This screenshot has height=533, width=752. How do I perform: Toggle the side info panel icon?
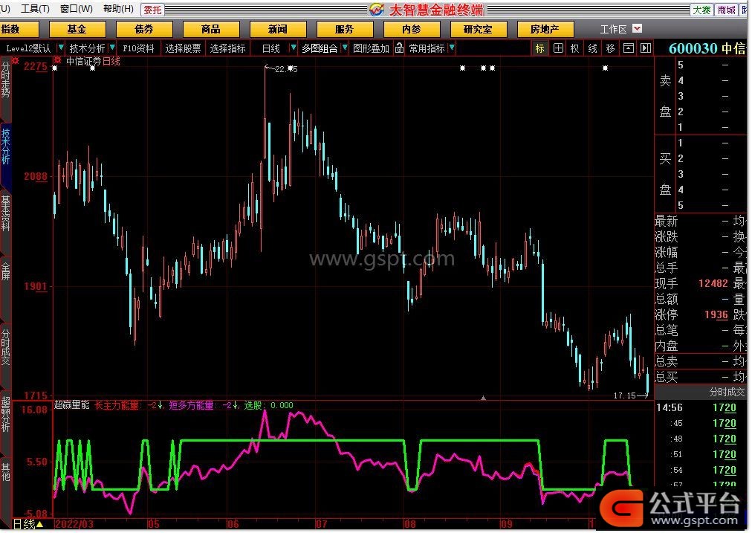pyautogui.click(x=646, y=48)
